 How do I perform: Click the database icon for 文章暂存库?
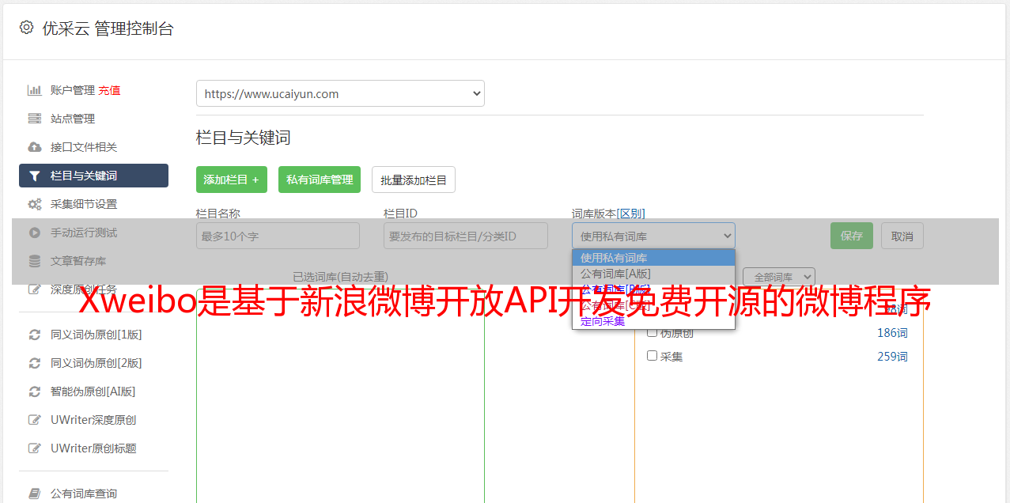click(35, 261)
